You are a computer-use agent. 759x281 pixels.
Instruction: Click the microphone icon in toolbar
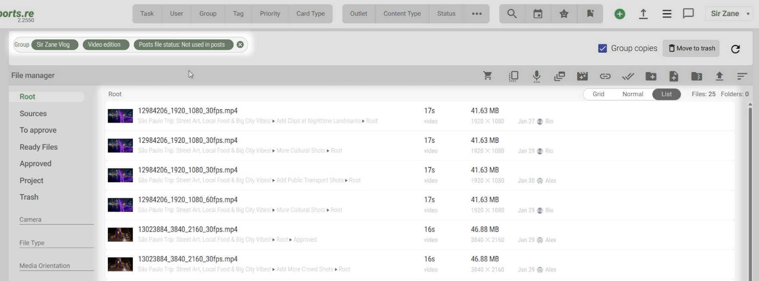click(x=536, y=76)
